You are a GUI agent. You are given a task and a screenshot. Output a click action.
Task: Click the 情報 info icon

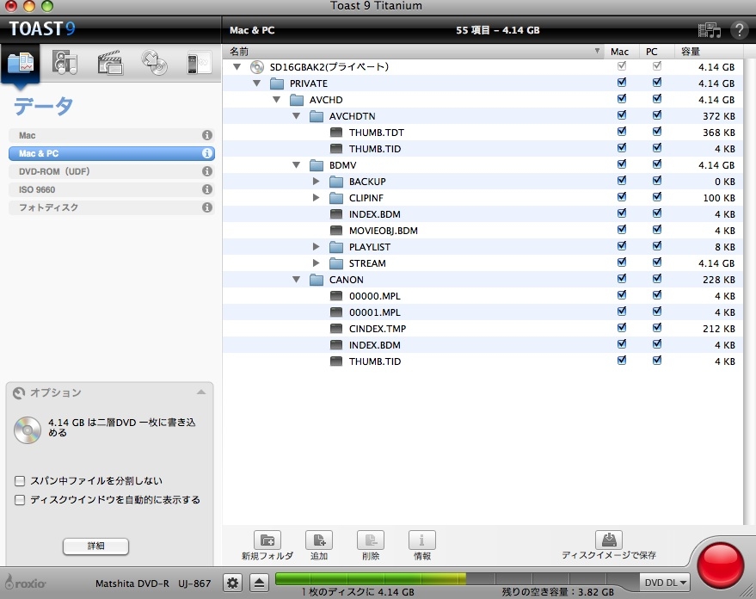422,540
